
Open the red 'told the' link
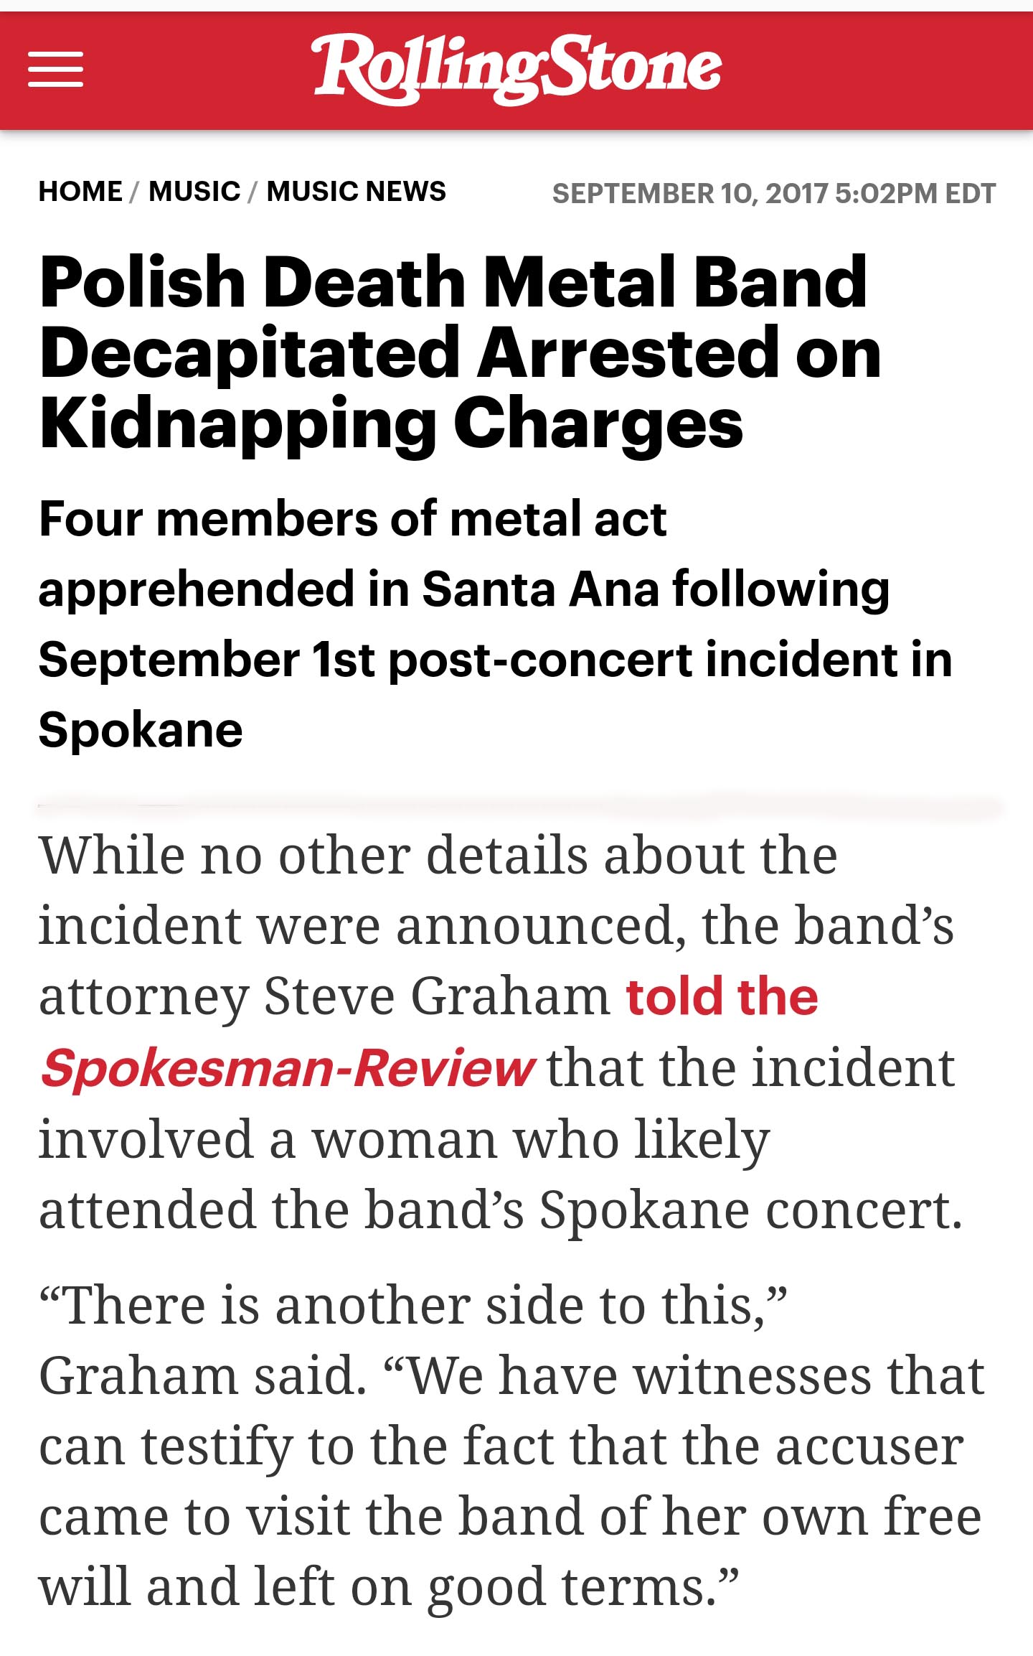coord(722,996)
